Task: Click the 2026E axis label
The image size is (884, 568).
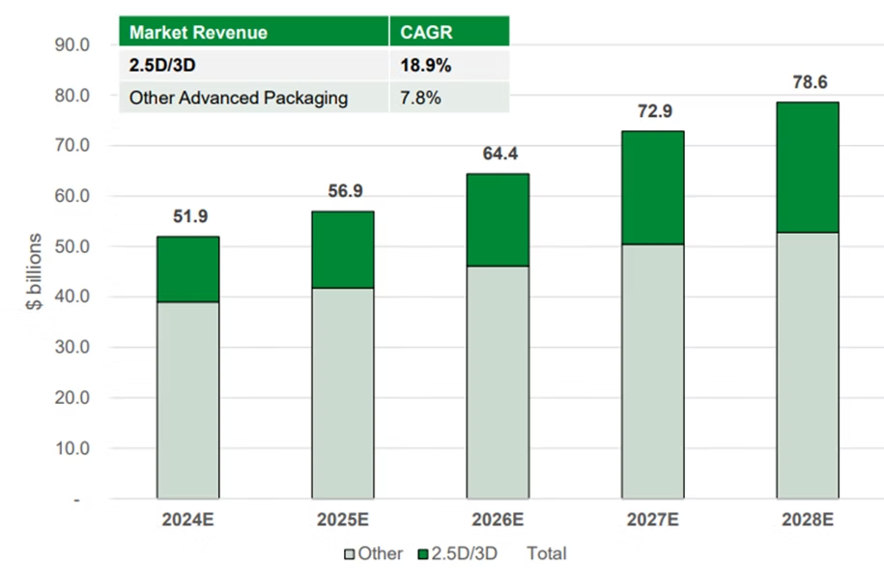Action: 498,519
